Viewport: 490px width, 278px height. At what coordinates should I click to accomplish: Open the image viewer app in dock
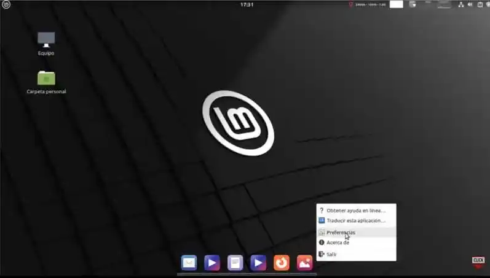click(304, 263)
